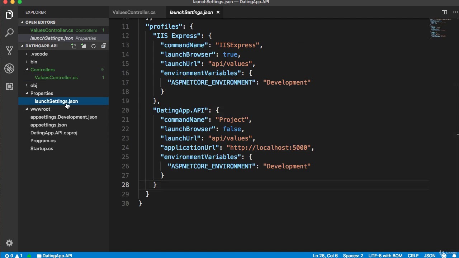The width and height of the screenshot is (459, 258).
Task: Change indentation via Spaces: 2
Action: click(353, 255)
